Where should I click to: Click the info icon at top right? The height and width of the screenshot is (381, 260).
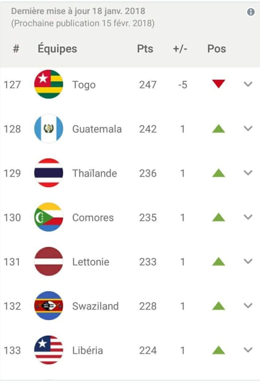(x=250, y=12)
